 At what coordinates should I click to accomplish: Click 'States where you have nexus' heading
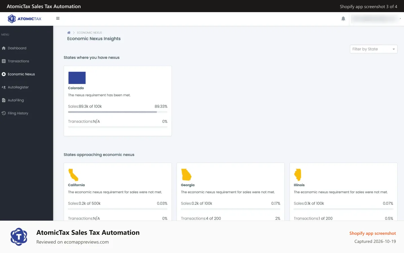point(92,58)
